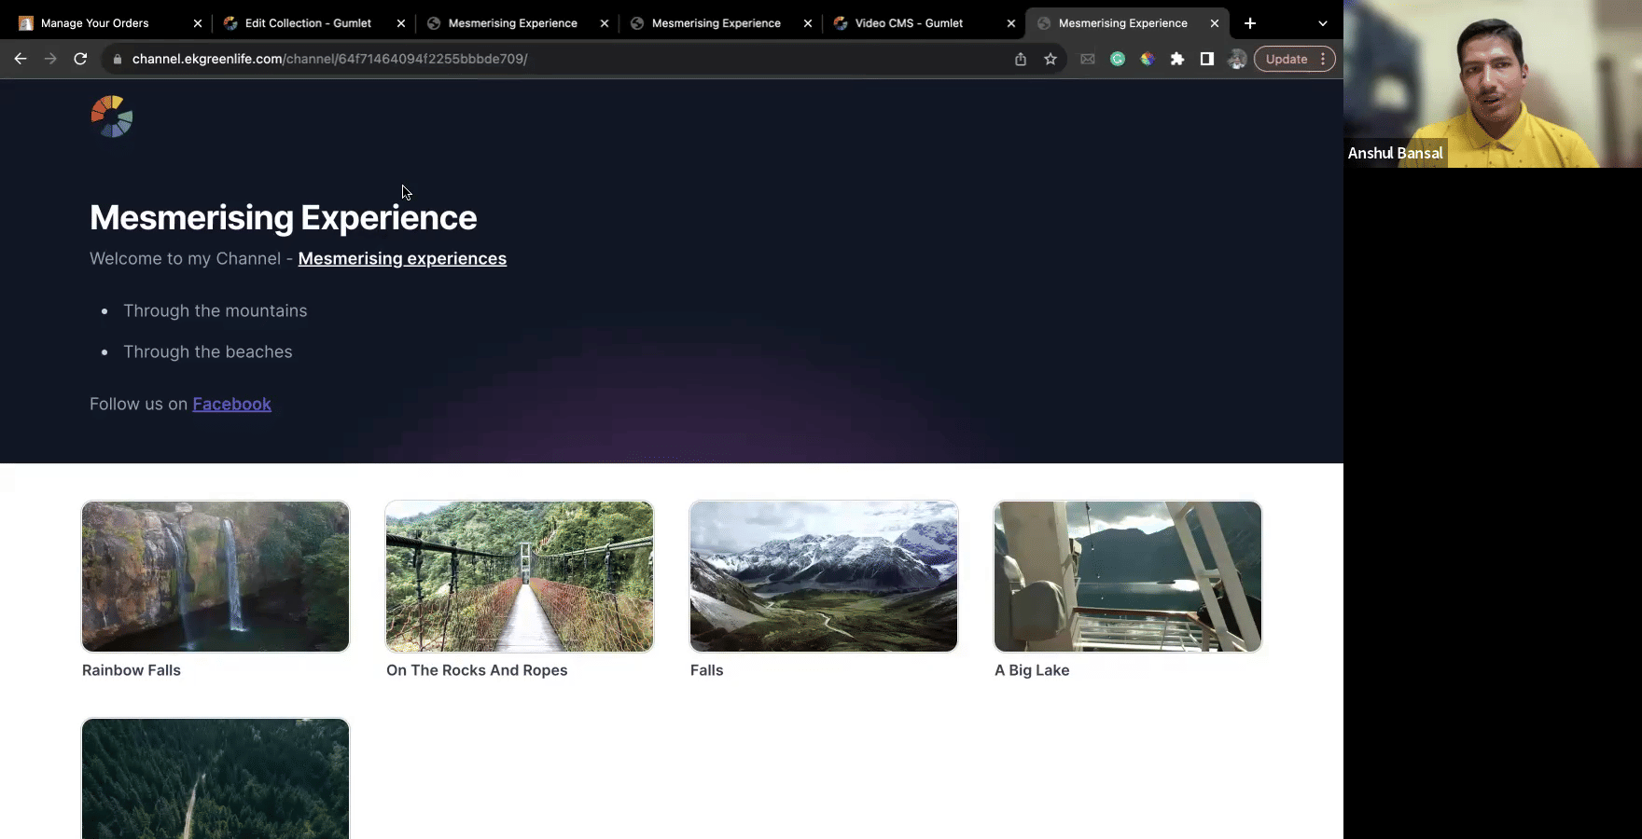Open a new browser tab
Image resolution: width=1642 pixels, height=839 pixels.
(1250, 23)
